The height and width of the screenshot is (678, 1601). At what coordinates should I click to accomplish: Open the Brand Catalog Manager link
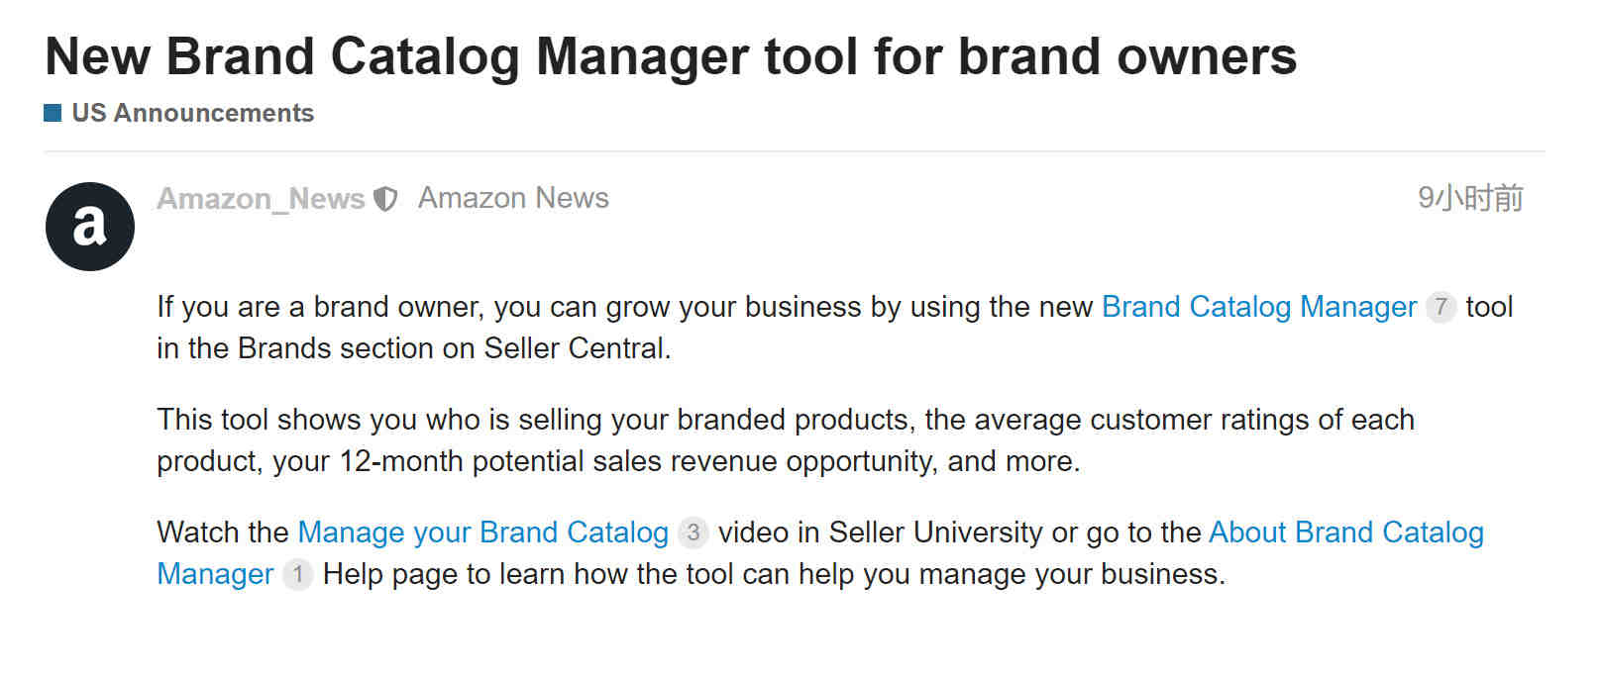pyautogui.click(x=1259, y=307)
